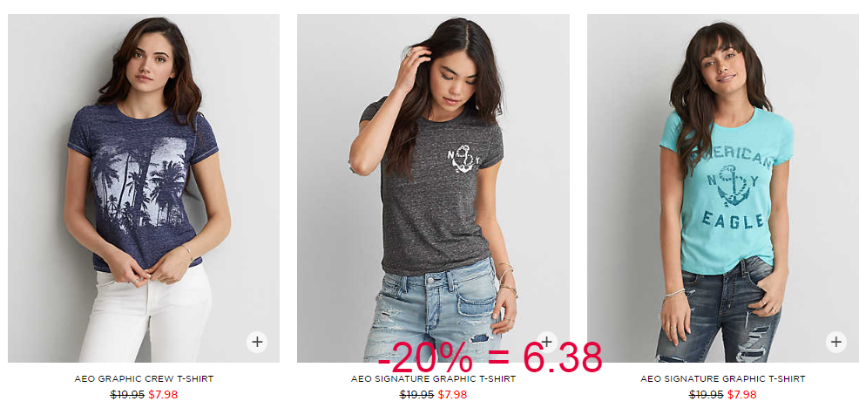Click crossed-out $19.95 under gray anchor tee
This screenshot has height=408, width=859.
pos(417,395)
